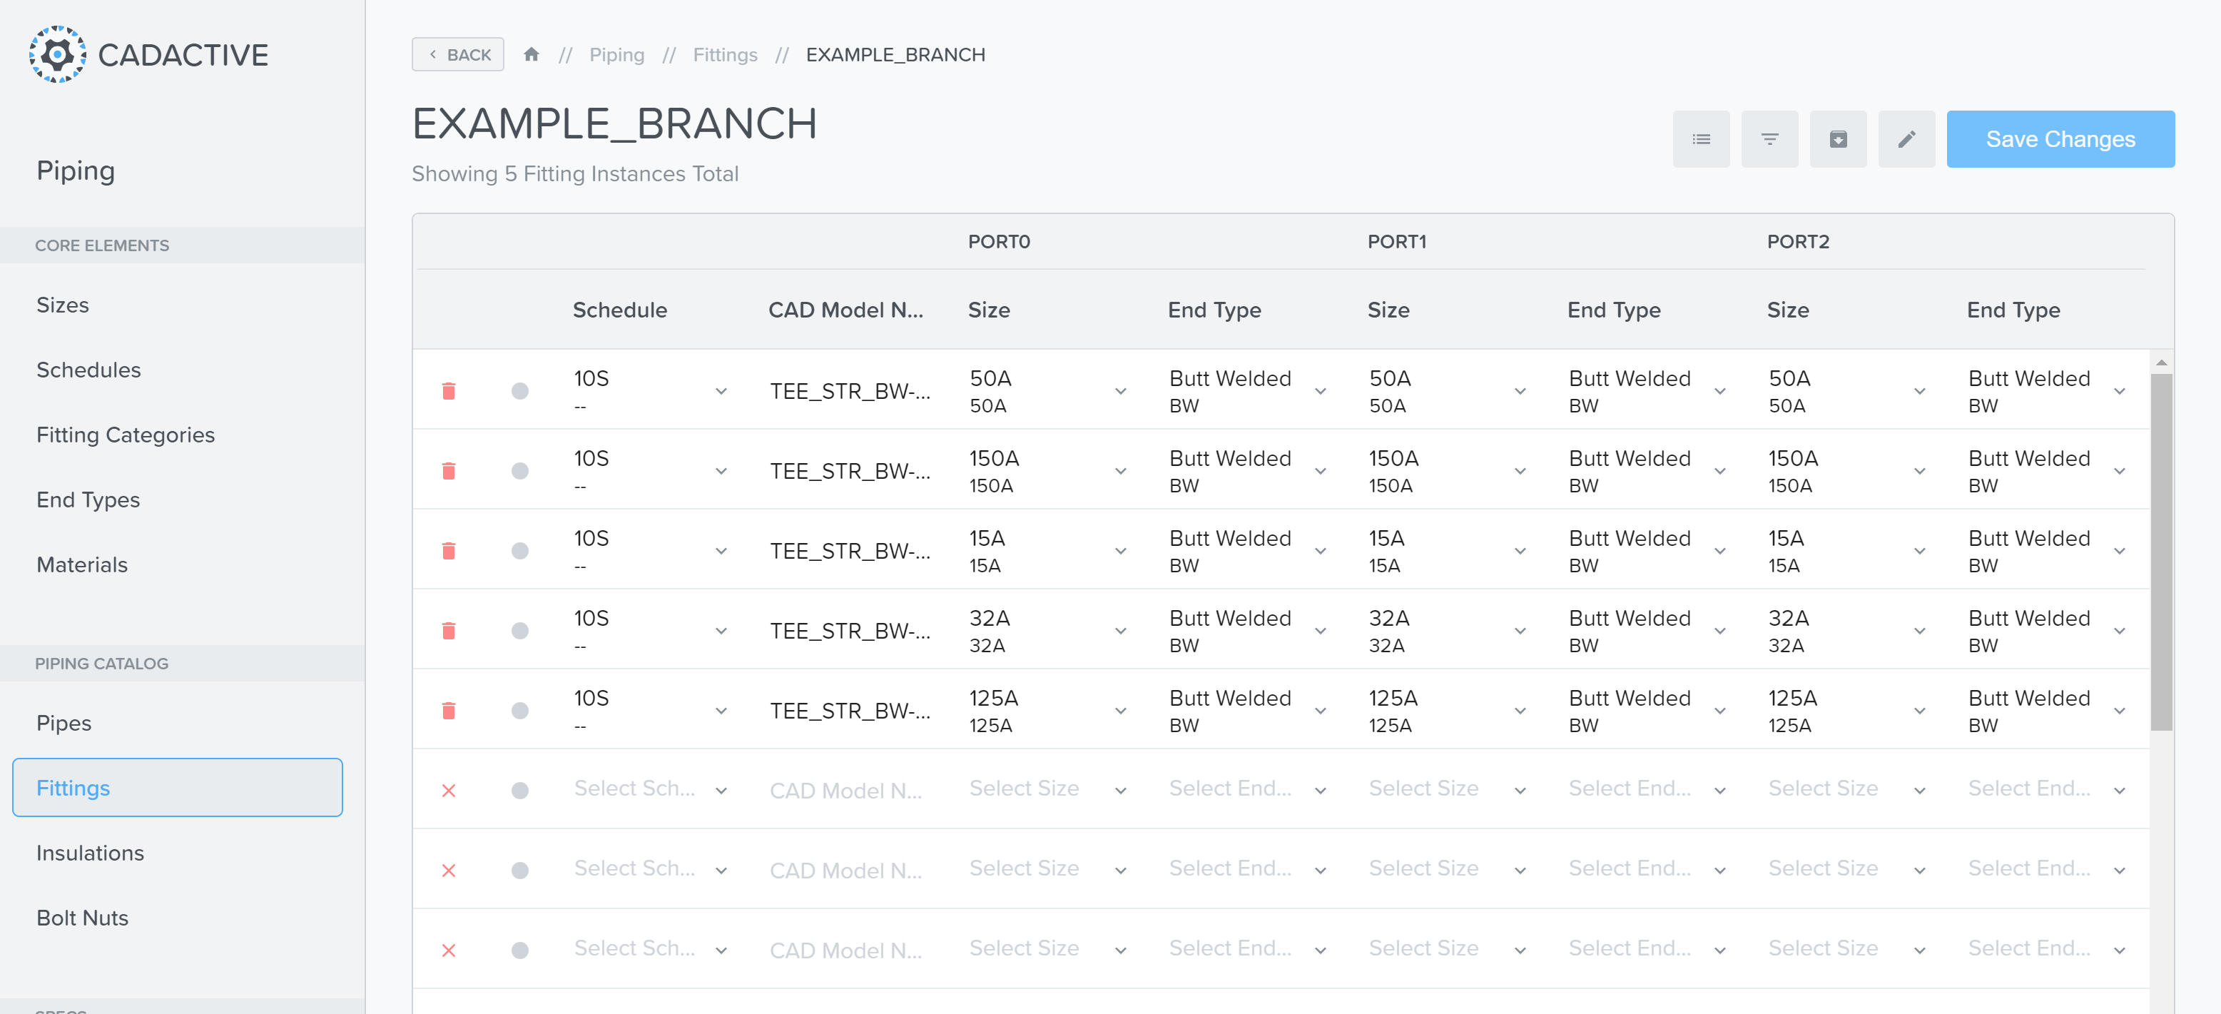Toggle the circle selector on 150A row
The width and height of the screenshot is (2221, 1014).
(x=520, y=471)
